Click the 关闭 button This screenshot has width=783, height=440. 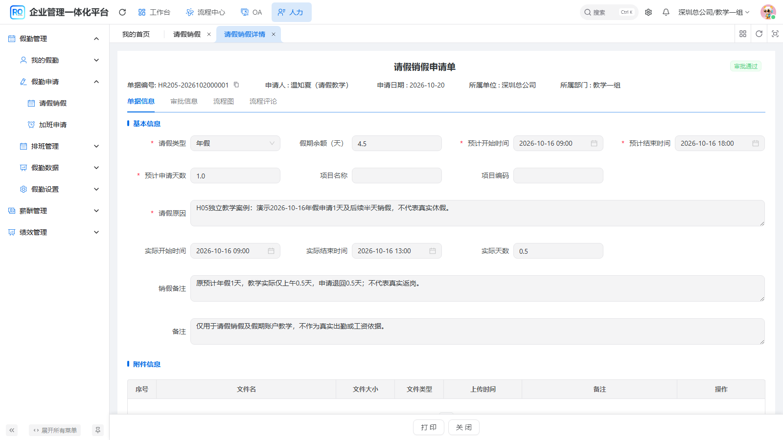tap(464, 427)
